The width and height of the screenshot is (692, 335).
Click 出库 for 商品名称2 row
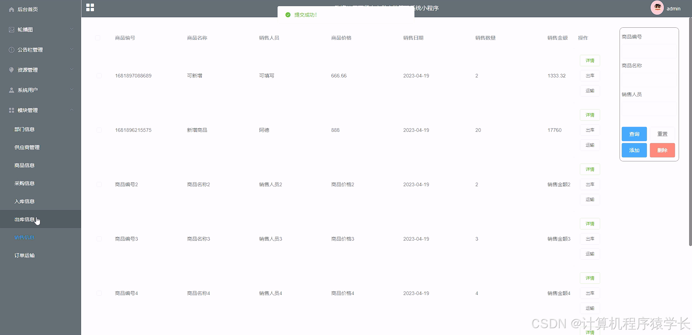(590, 184)
